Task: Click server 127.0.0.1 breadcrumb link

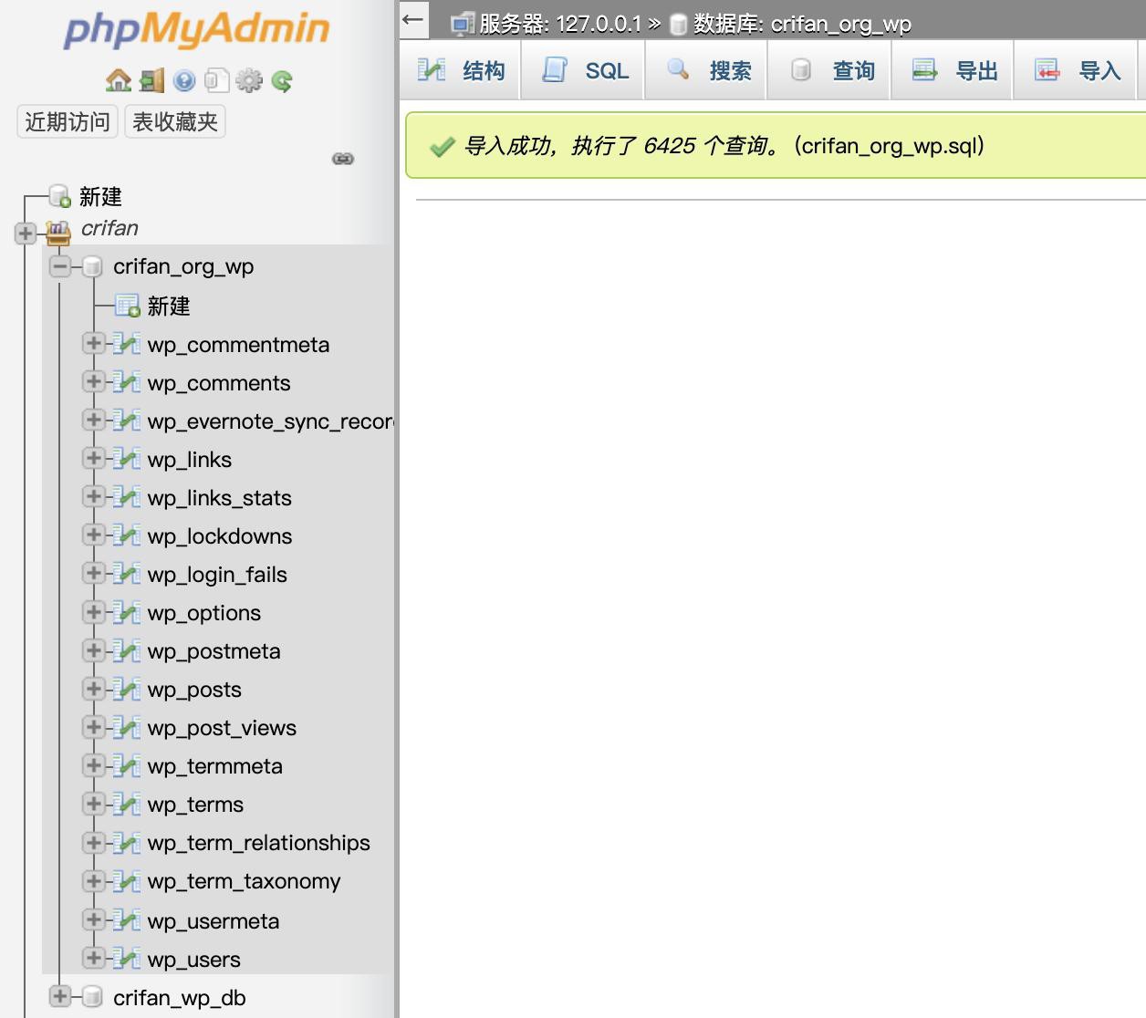Action: pyautogui.click(x=560, y=24)
